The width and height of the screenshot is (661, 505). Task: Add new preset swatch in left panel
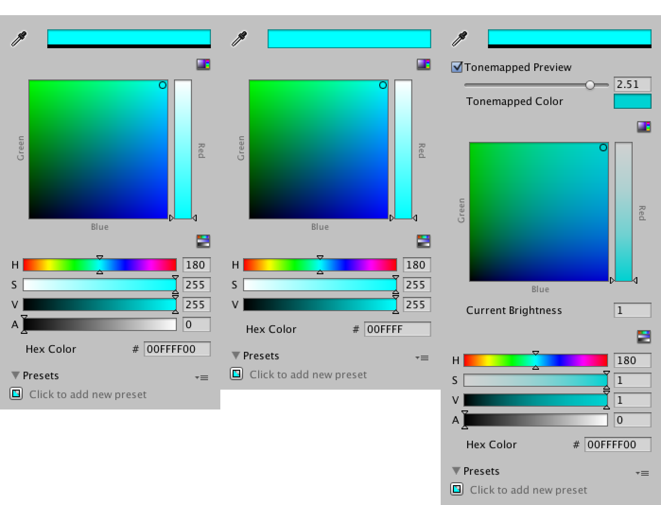(16, 393)
